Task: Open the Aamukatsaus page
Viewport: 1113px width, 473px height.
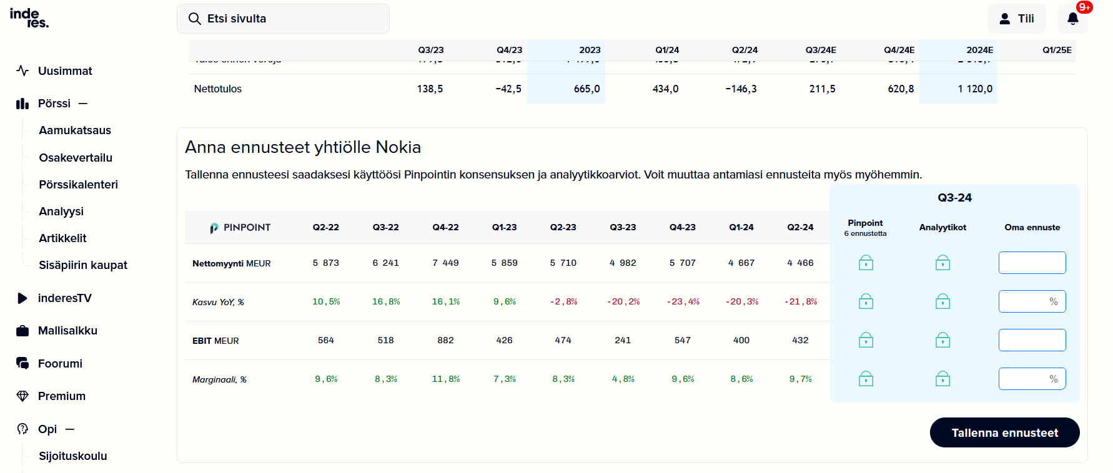Action: point(75,130)
